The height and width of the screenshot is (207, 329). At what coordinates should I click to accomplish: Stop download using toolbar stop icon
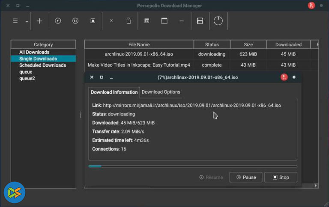93,21
